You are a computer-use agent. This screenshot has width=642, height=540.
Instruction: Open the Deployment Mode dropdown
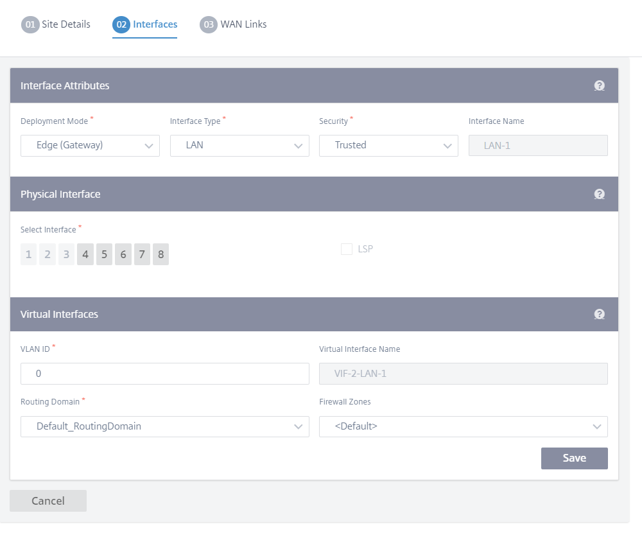(90, 146)
